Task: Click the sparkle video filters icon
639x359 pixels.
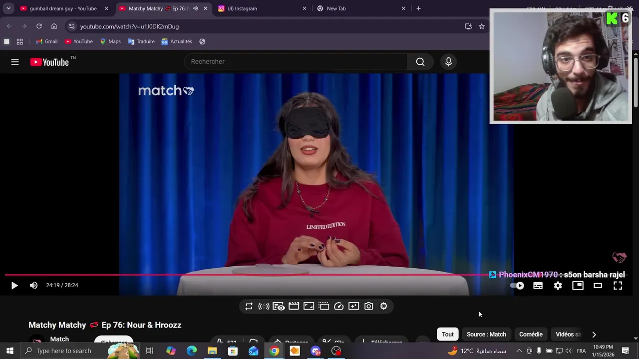Action: (x=353, y=306)
